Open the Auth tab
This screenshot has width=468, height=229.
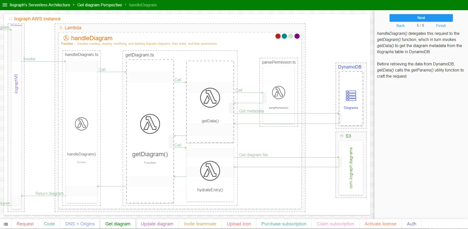412,224
